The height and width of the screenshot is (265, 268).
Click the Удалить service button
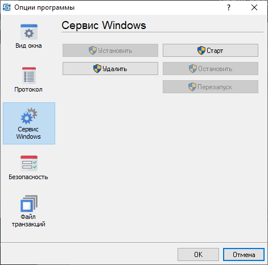[x=110, y=69]
